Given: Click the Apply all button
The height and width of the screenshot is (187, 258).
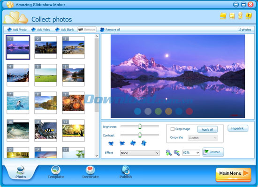Looking at the screenshot, I should 207,129.
